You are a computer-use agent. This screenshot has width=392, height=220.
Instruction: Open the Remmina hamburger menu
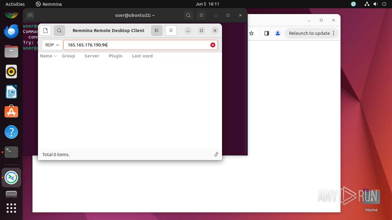[171, 31]
